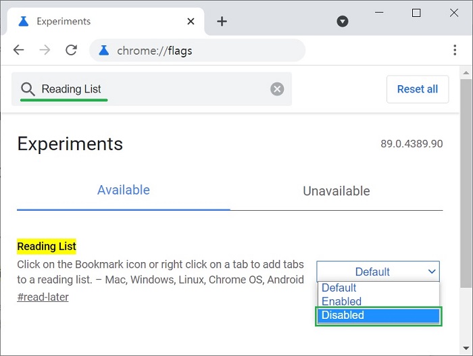Screen dimensions: 473x356
Task: Switch to the Unavailable tab
Action: [337, 191]
